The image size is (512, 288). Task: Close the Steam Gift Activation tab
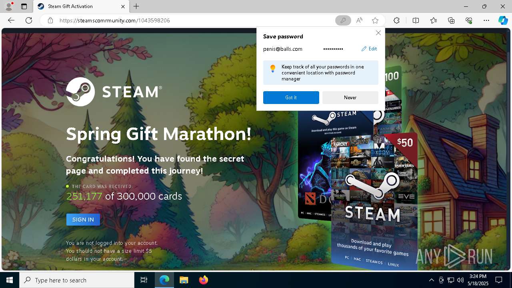point(123,6)
